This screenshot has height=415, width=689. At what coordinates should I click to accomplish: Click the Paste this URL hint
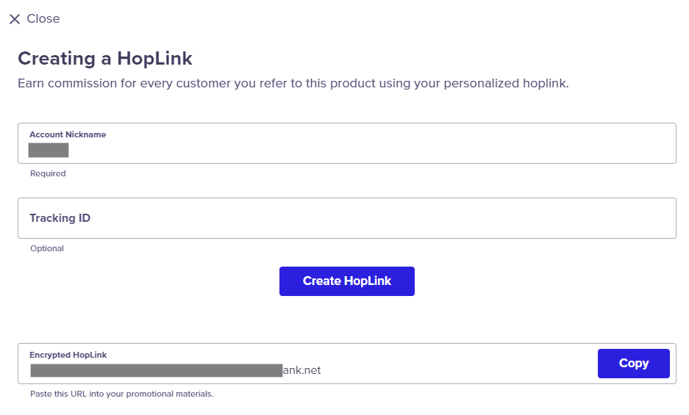click(122, 394)
